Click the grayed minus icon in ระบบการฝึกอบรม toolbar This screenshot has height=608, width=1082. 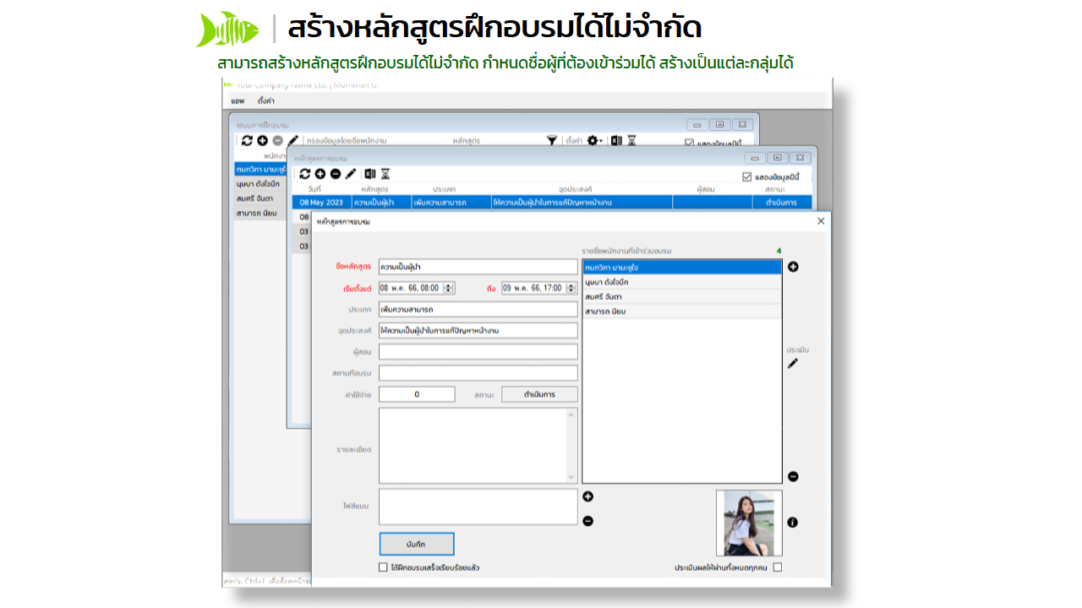[x=277, y=140]
